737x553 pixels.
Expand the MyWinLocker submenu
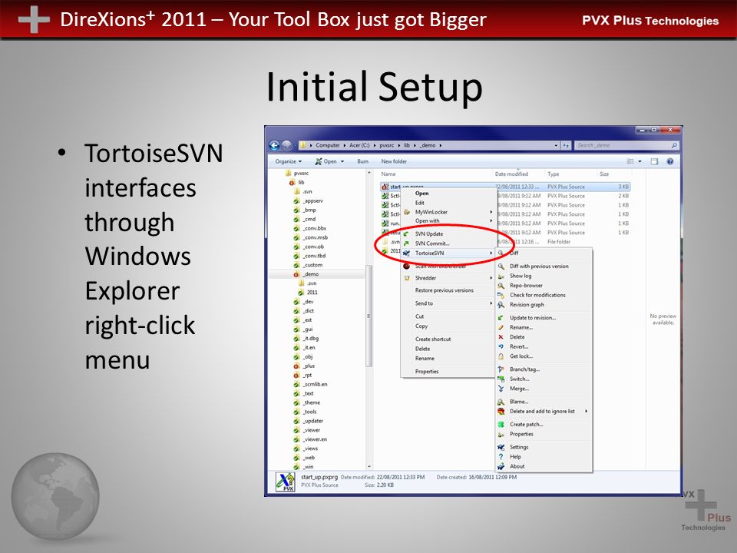click(x=491, y=212)
